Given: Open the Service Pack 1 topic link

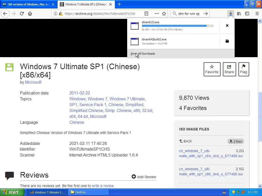Looking at the screenshot, I should (93, 105).
